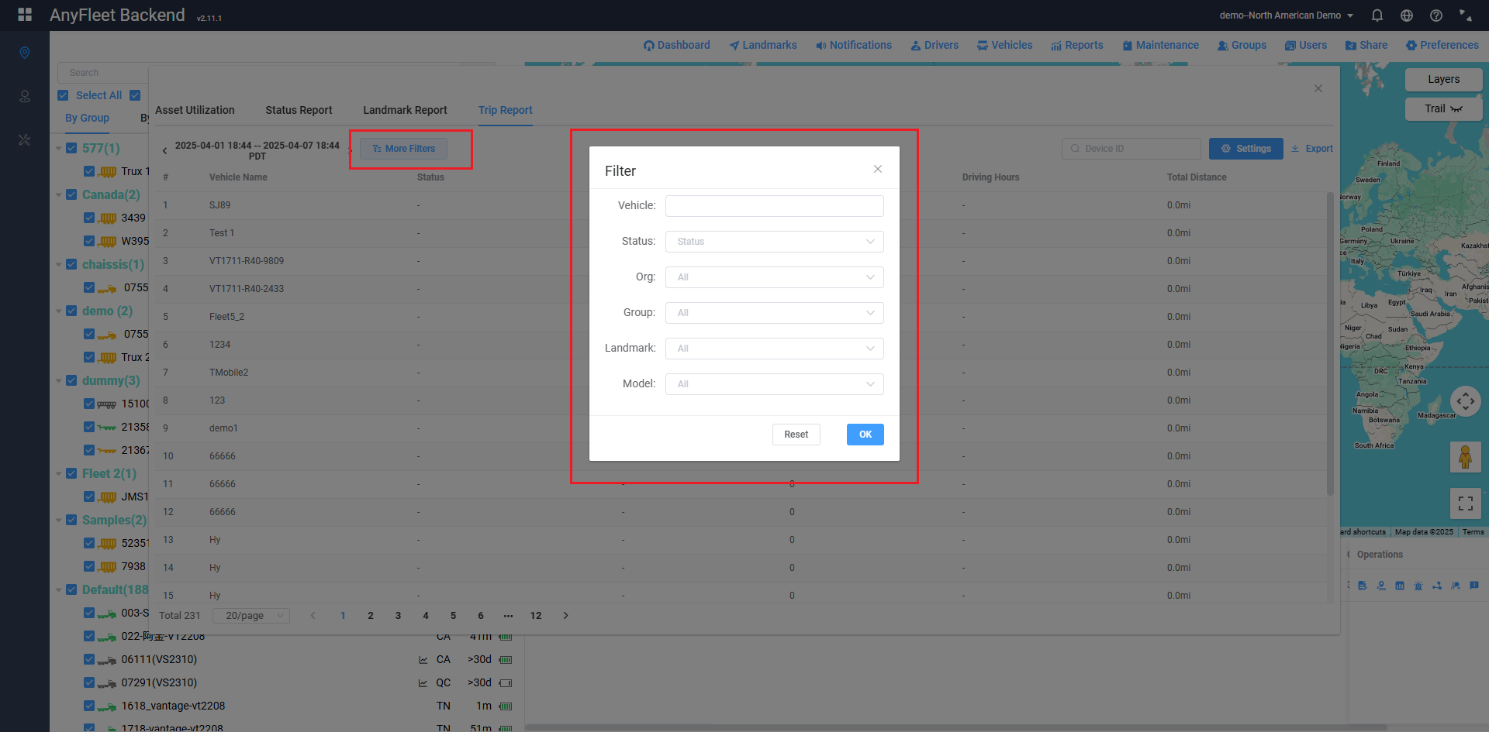The width and height of the screenshot is (1489, 732).
Task: Expand the Landmark dropdown in Filter
Action: tap(774, 349)
